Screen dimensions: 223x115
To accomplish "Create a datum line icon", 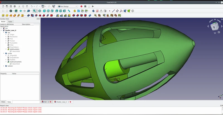I will click(x=113, y=11).
